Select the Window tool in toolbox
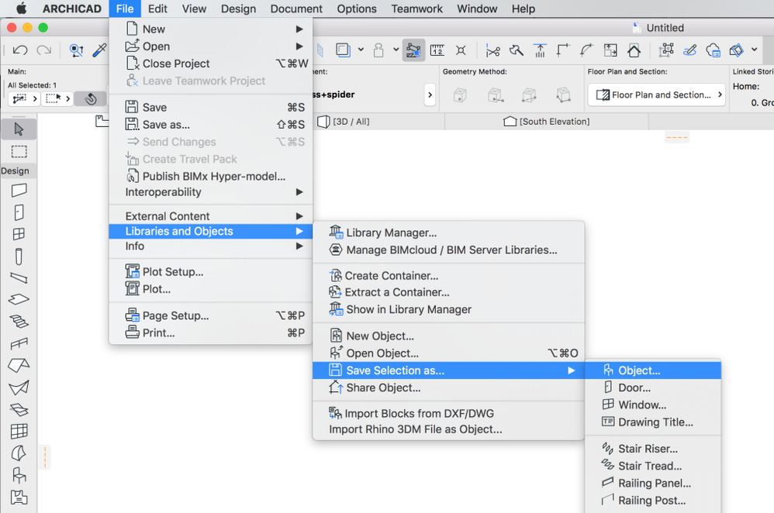This screenshot has width=774, height=513. 19,234
